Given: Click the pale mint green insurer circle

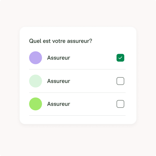Looking at the screenshot, I should [36, 81].
